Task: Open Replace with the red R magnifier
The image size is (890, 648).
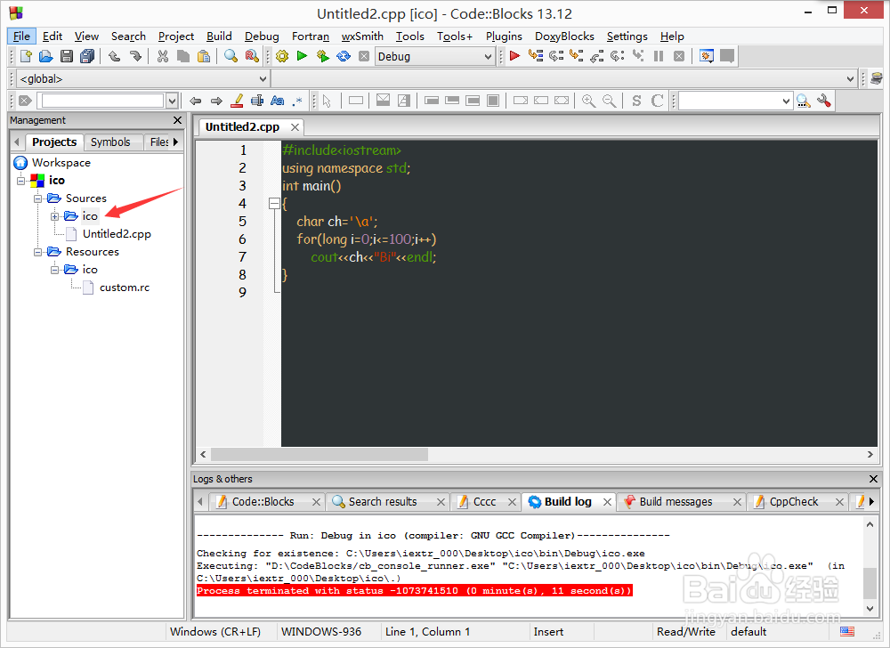Action: click(252, 56)
